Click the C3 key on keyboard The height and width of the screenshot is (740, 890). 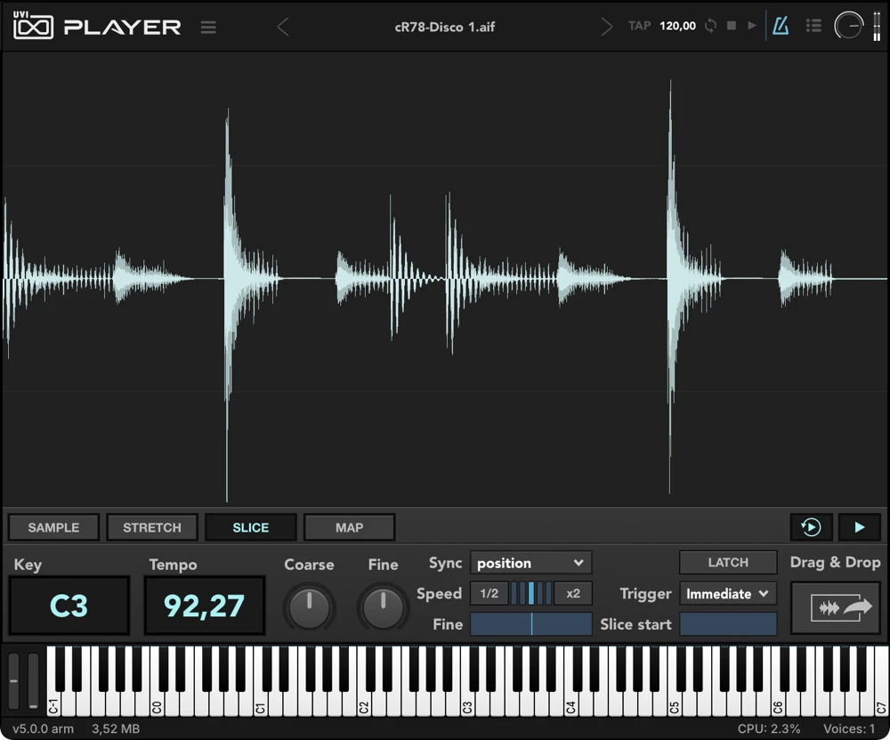pos(466,703)
